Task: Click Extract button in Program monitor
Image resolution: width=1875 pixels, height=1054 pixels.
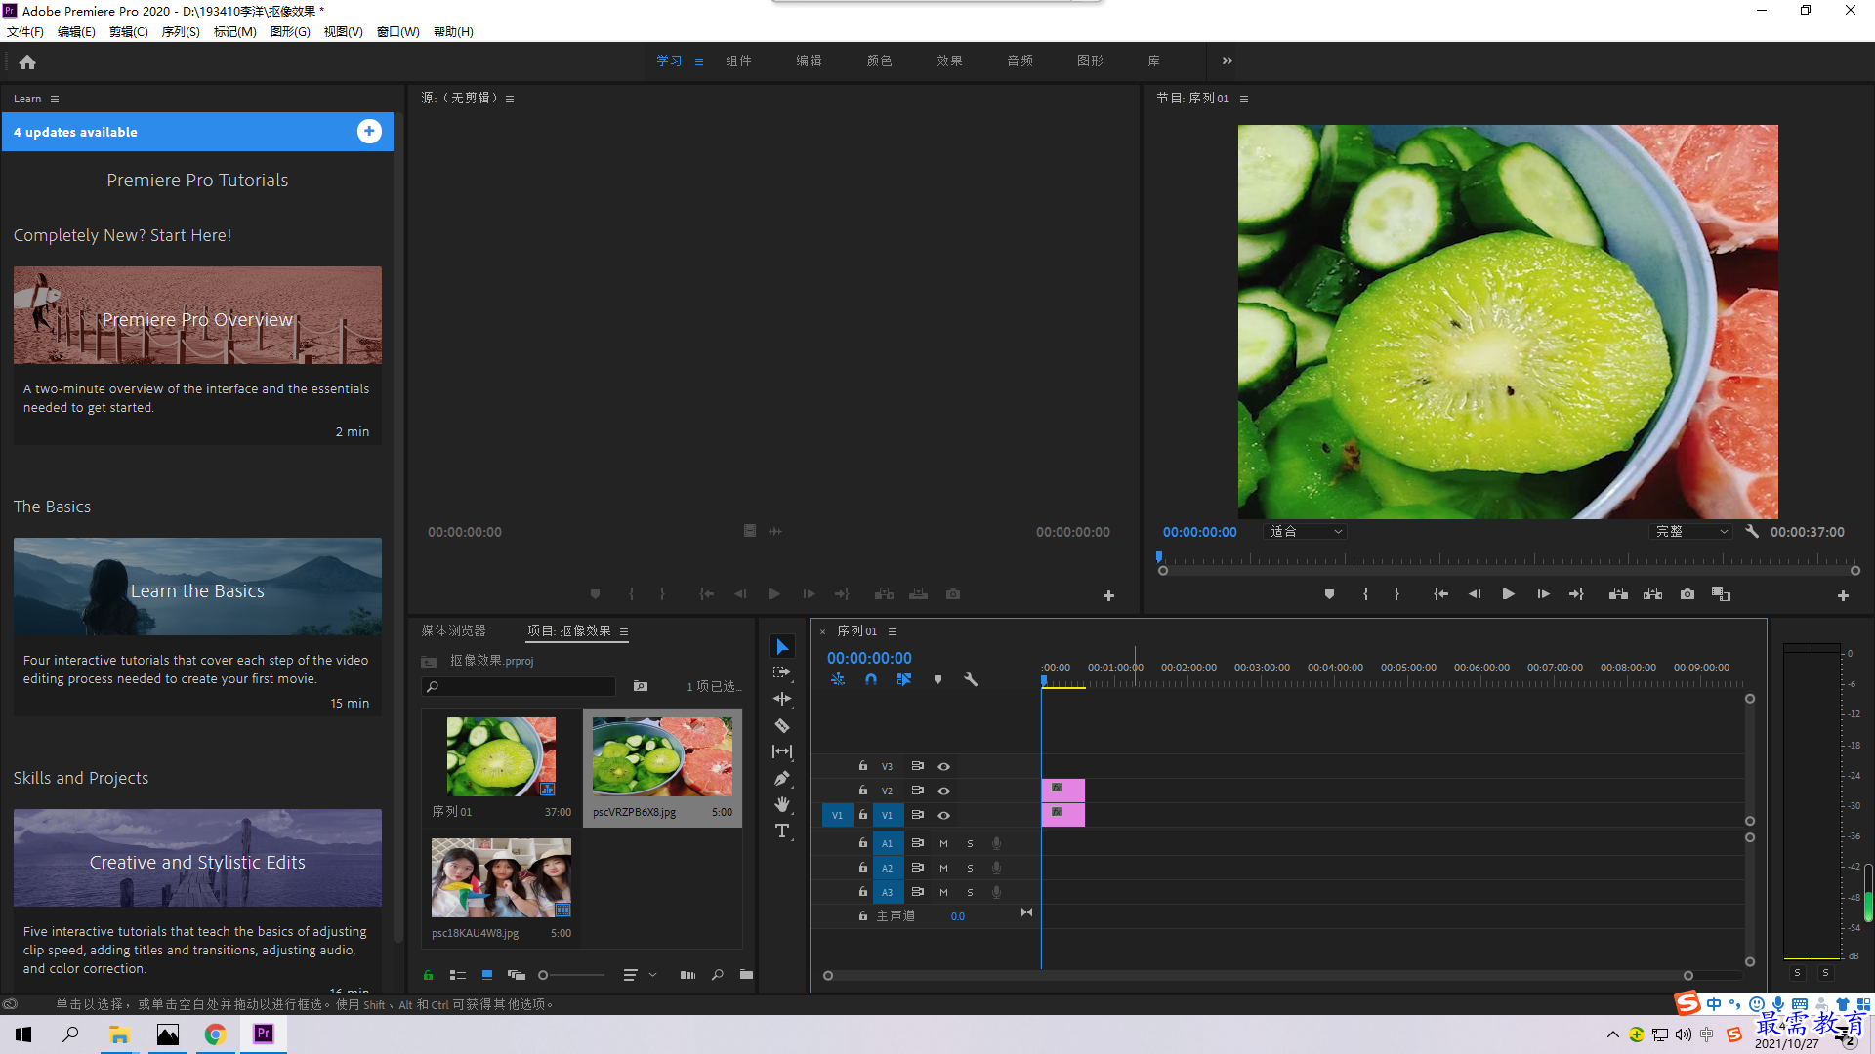Action: coord(1652,594)
